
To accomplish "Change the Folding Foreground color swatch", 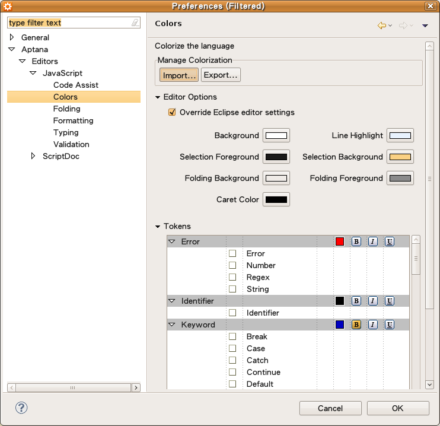I will coord(400,178).
